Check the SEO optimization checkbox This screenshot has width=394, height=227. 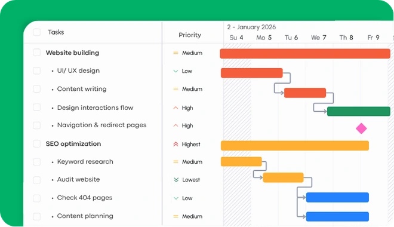click(36, 143)
